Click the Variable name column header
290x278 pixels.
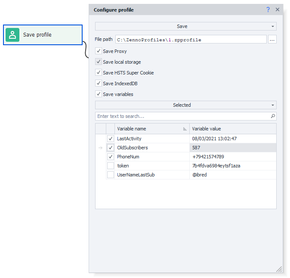tap(146, 129)
